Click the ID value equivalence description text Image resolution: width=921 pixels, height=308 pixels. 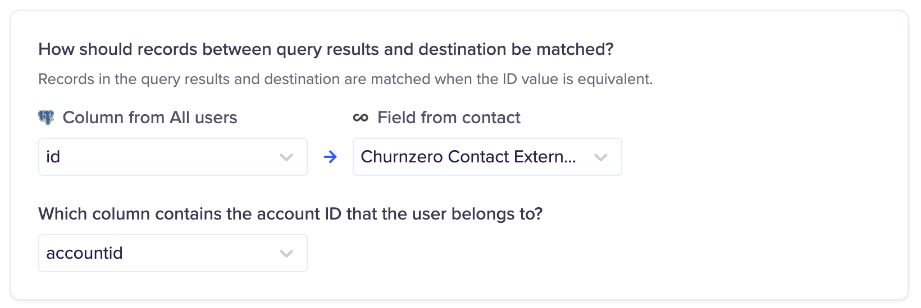[345, 79]
